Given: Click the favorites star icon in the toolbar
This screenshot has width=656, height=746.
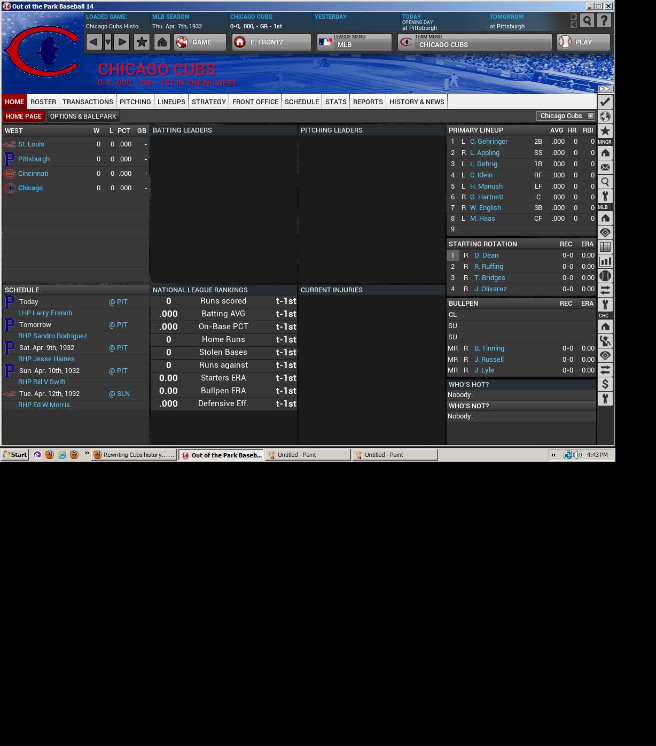Looking at the screenshot, I should point(142,42).
